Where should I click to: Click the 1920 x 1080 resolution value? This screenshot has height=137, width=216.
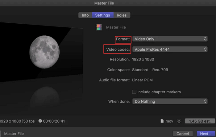[x=143, y=59]
